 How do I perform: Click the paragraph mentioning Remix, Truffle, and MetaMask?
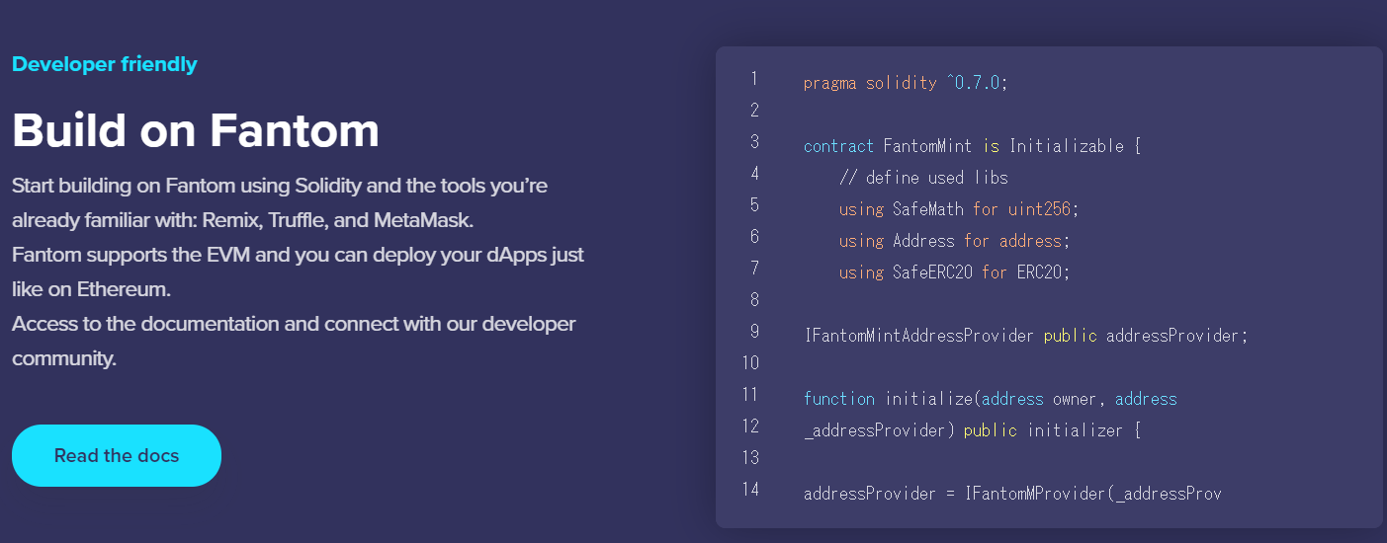280,201
